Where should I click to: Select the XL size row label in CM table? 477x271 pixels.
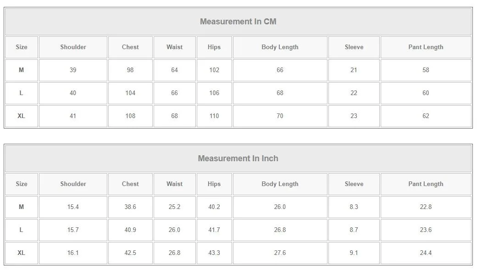[x=21, y=116]
